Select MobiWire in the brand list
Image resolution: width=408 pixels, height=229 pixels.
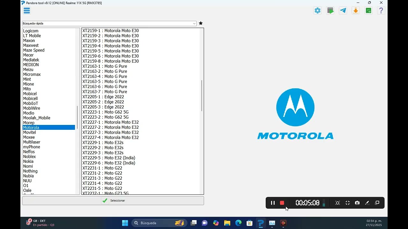[x=32, y=108]
